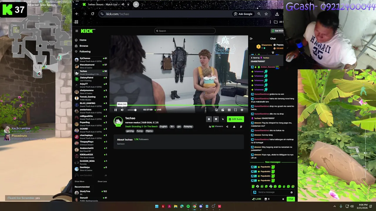Collapse the chat panel with arrow icon
Image resolution: width=376 pixels, height=211 pixels.
pyautogui.click(x=251, y=39)
